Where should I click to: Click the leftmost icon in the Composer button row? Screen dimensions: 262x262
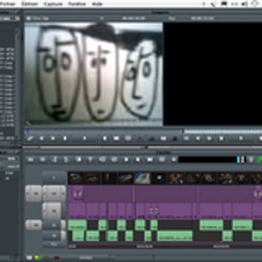click(30, 138)
